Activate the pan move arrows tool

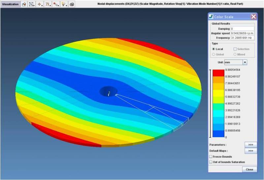(39, 4)
